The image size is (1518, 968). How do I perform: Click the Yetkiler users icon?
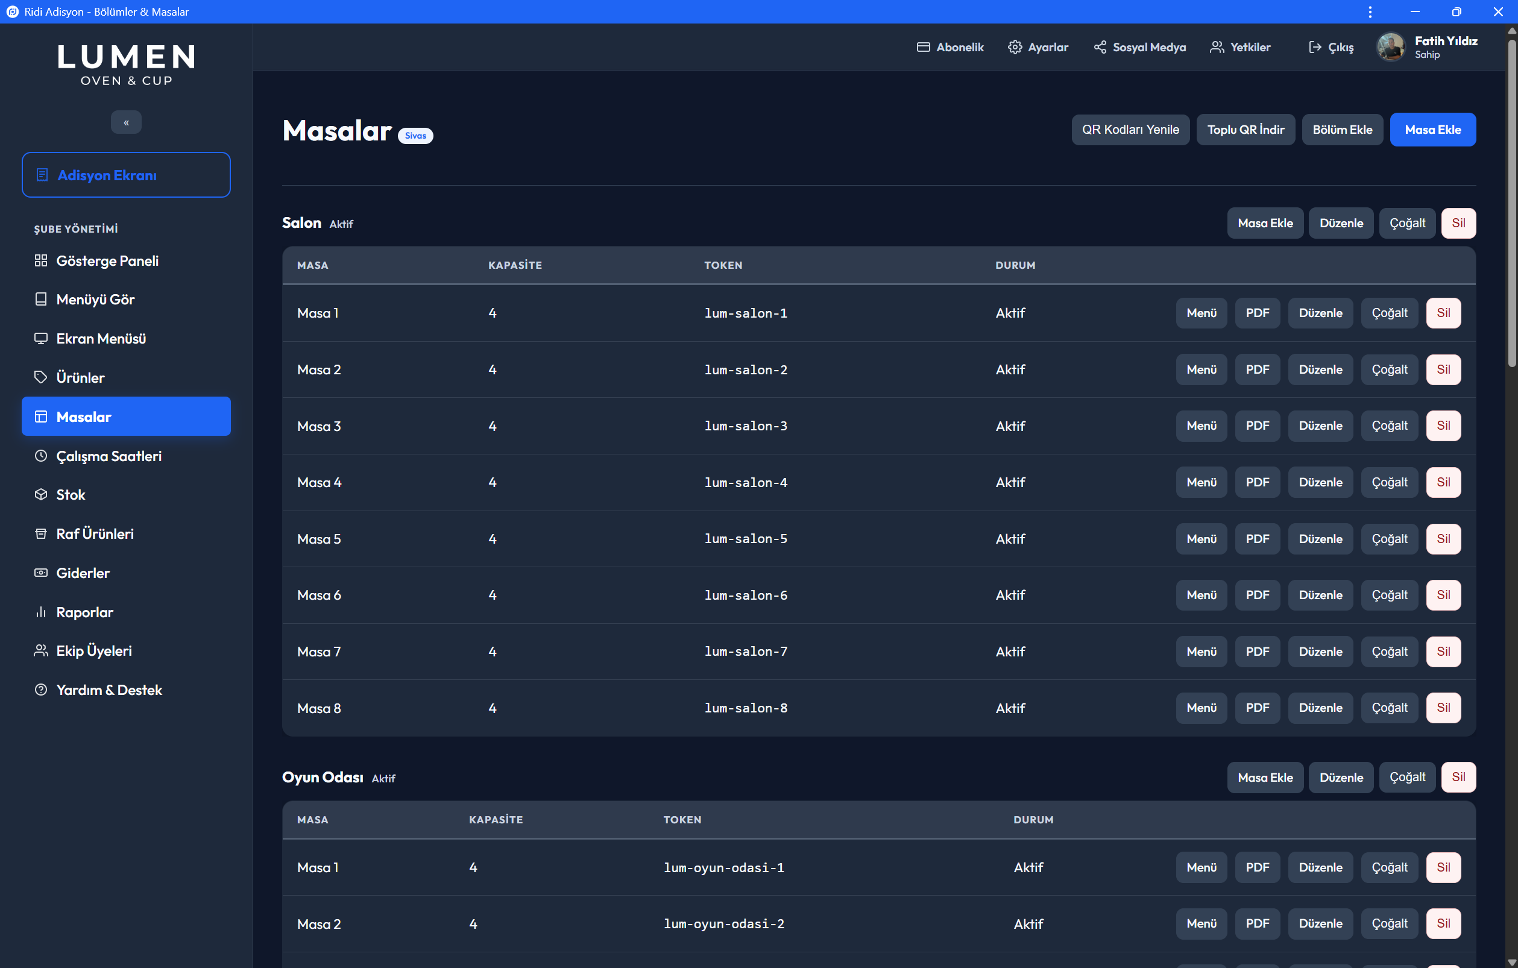coord(1217,47)
